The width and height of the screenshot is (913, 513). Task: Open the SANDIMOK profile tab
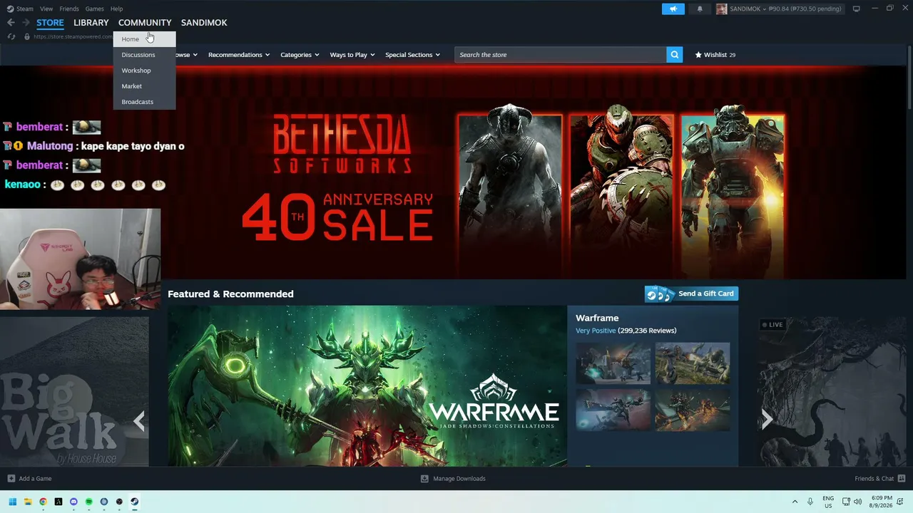(x=204, y=23)
